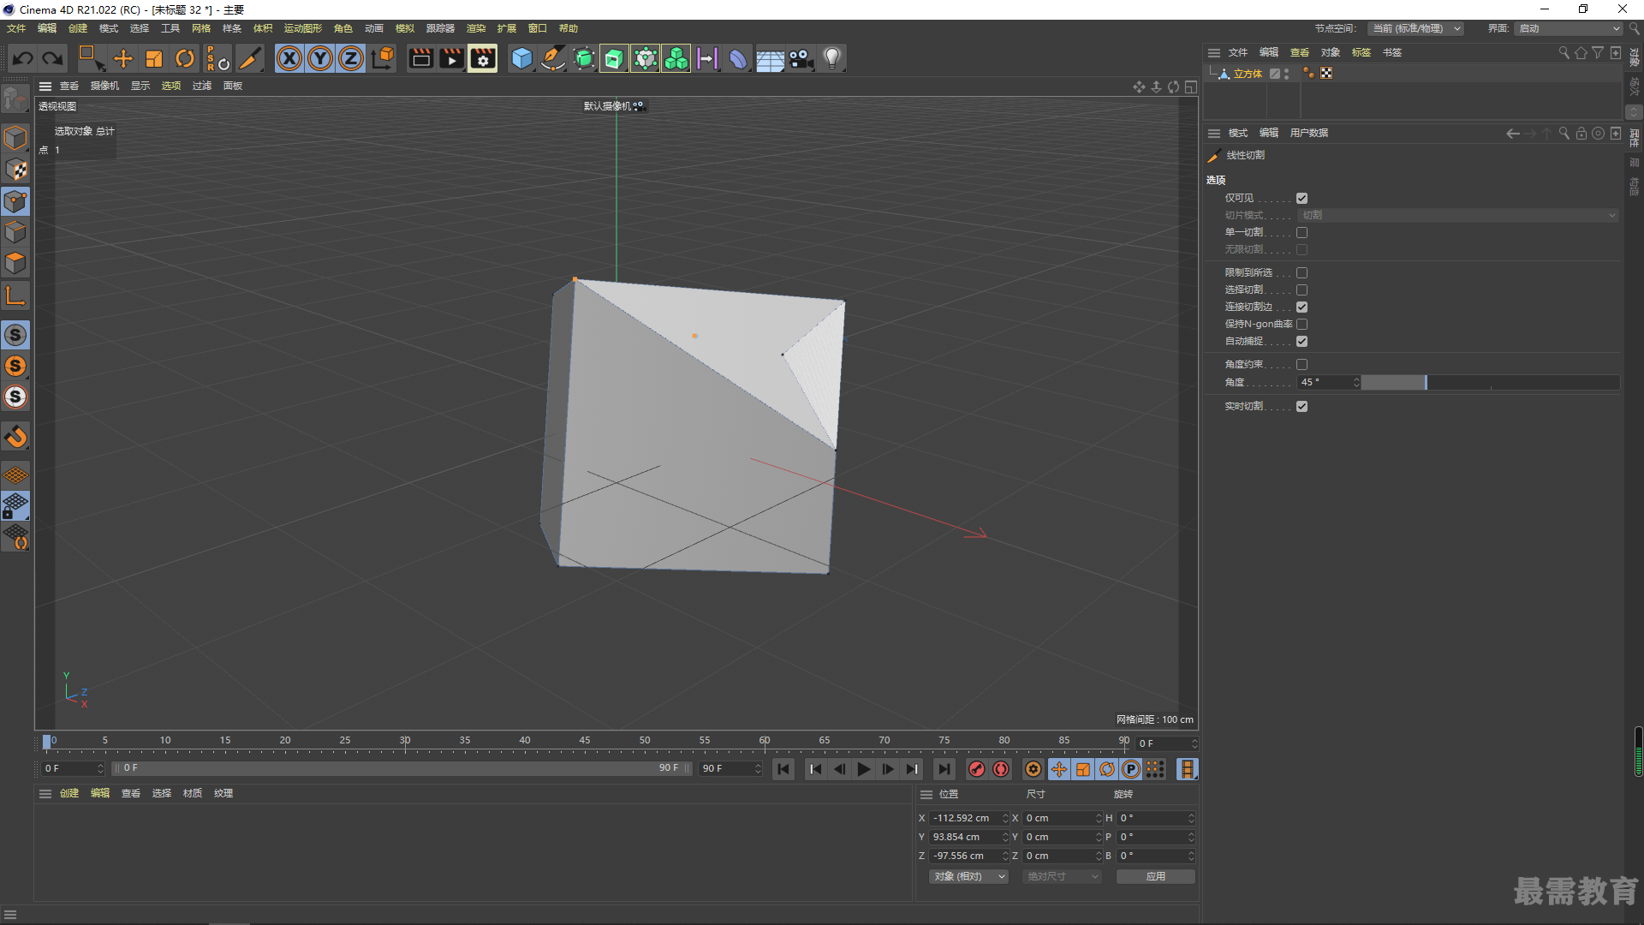Disable the 实时切割 checkbox
Image resolution: width=1644 pixels, height=925 pixels.
(x=1301, y=406)
